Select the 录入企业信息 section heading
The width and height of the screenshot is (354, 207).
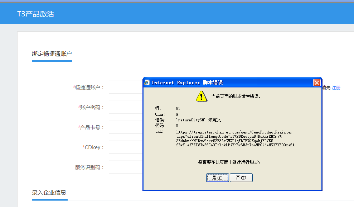click(49, 193)
